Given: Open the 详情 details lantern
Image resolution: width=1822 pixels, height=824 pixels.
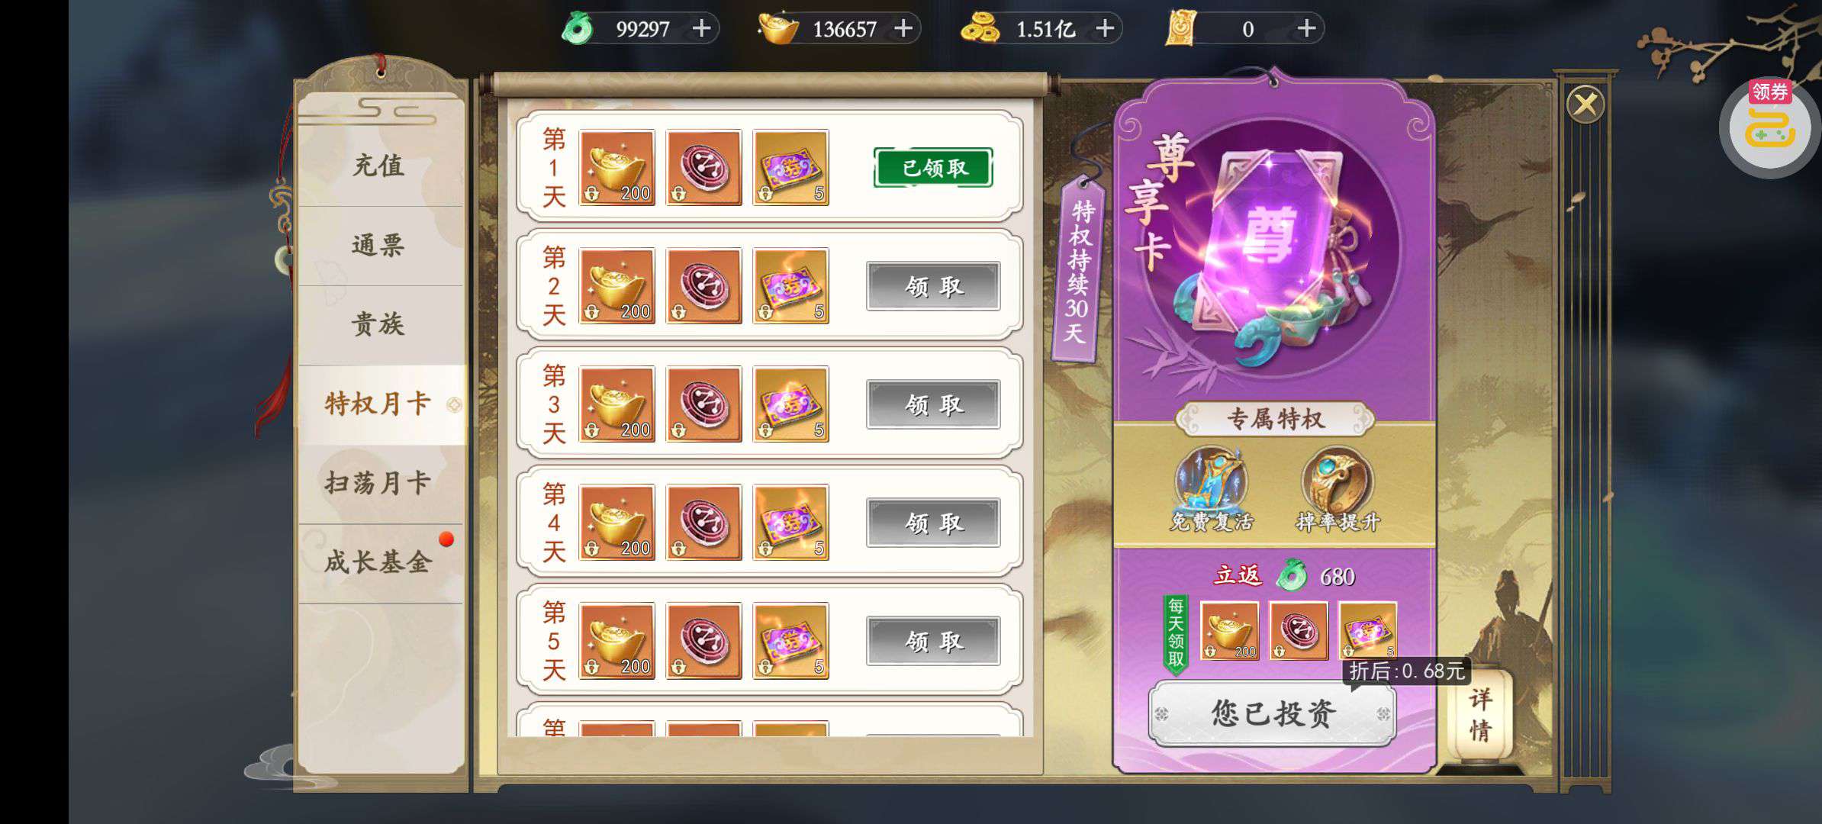Looking at the screenshot, I should coord(1480,715).
